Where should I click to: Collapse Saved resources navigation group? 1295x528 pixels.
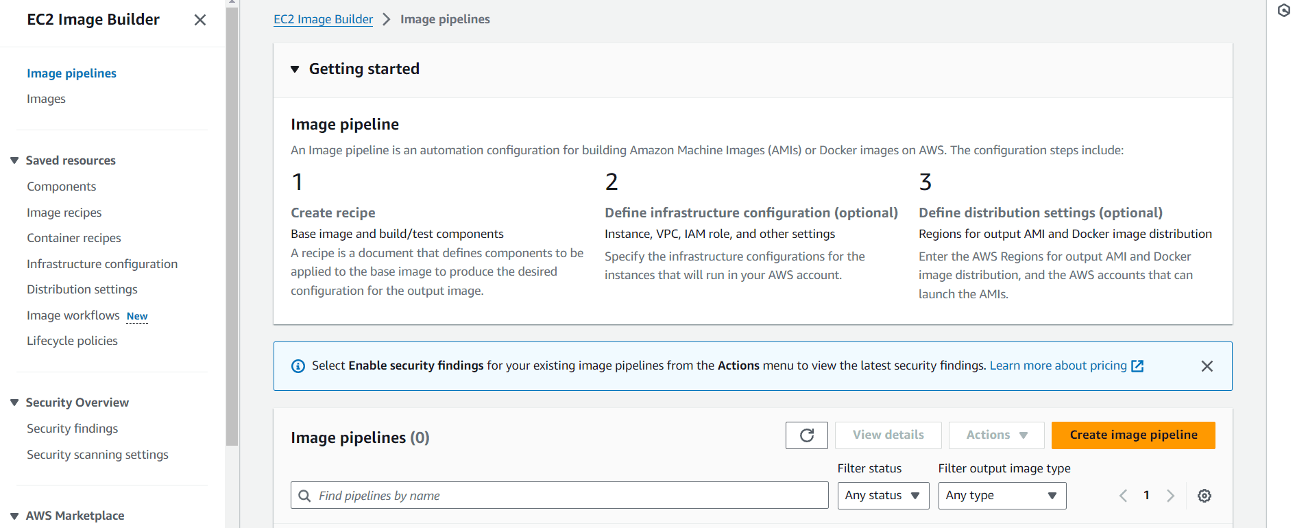click(14, 160)
